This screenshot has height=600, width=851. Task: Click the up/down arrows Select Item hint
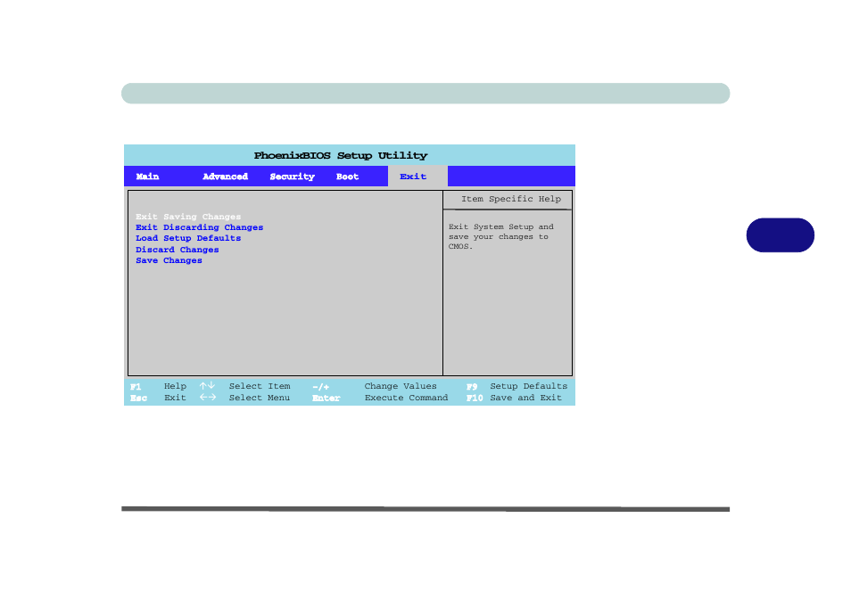pyautogui.click(x=244, y=386)
